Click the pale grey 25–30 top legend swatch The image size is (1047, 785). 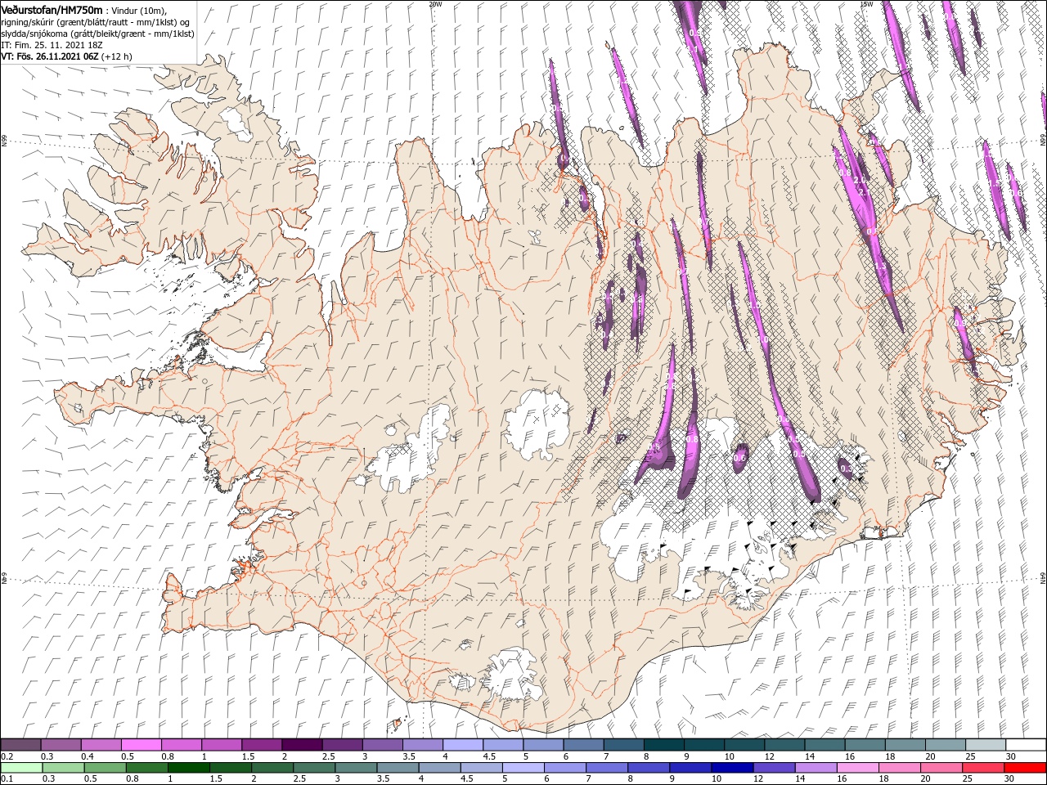[x=986, y=745]
